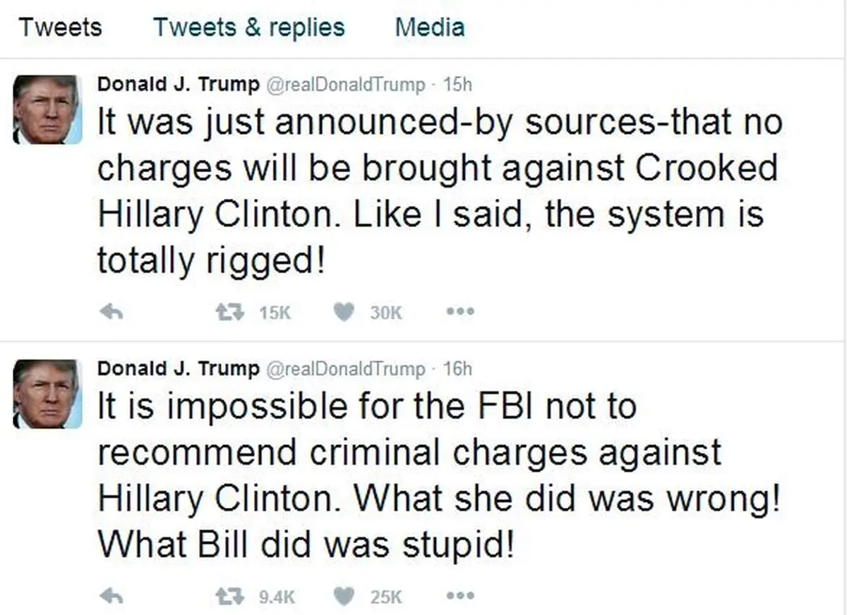The height and width of the screenshot is (615, 847).
Task: Switch to the Tweets tab
Action: (x=60, y=28)
